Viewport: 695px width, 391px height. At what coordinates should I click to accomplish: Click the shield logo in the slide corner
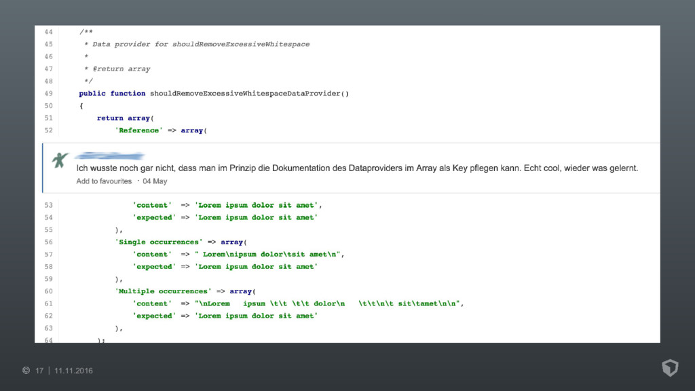point(670,367)
